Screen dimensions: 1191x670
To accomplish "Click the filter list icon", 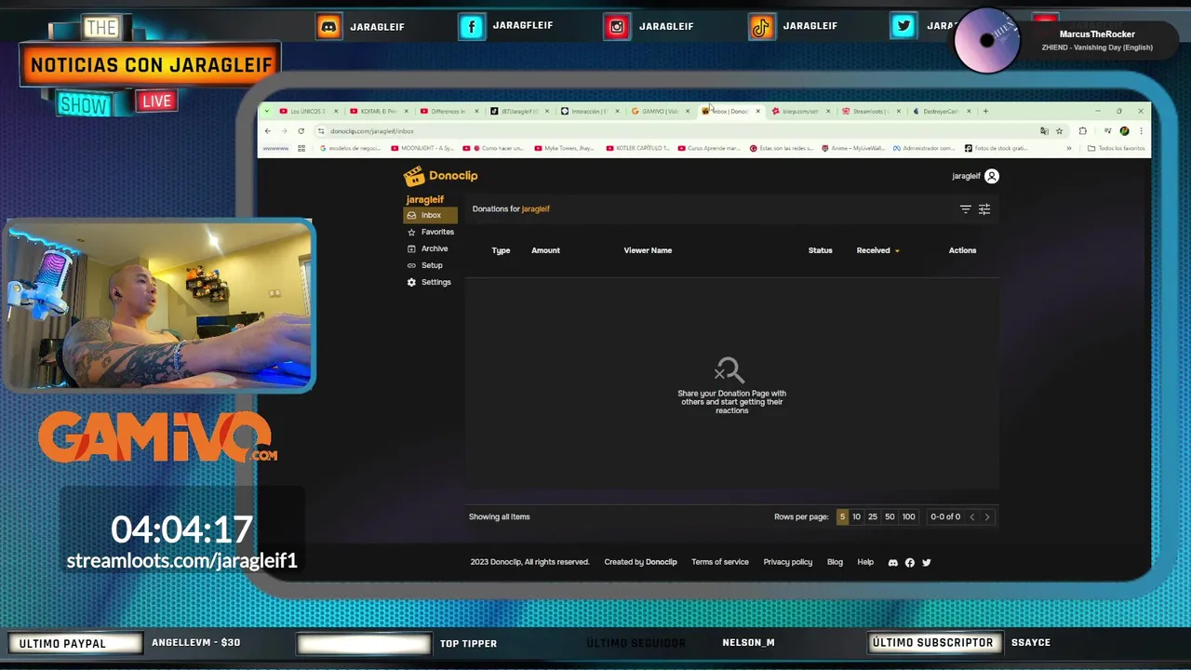I will 966,209.
